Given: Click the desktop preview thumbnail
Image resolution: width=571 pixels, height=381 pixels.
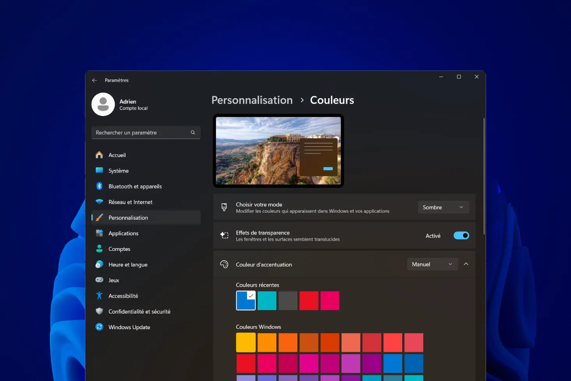Looking at the screenshot, I should pos(278,151).
